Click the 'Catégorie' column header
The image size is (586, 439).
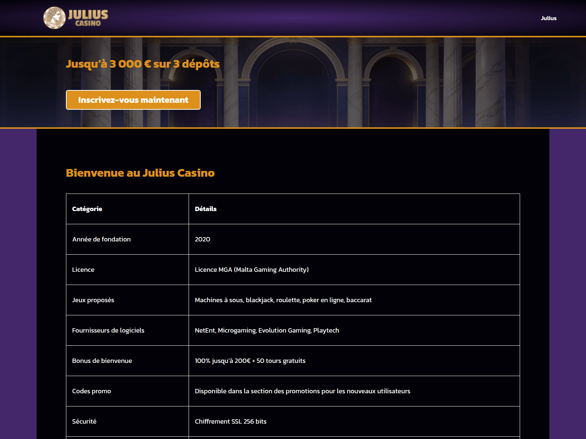pos(87,209)
